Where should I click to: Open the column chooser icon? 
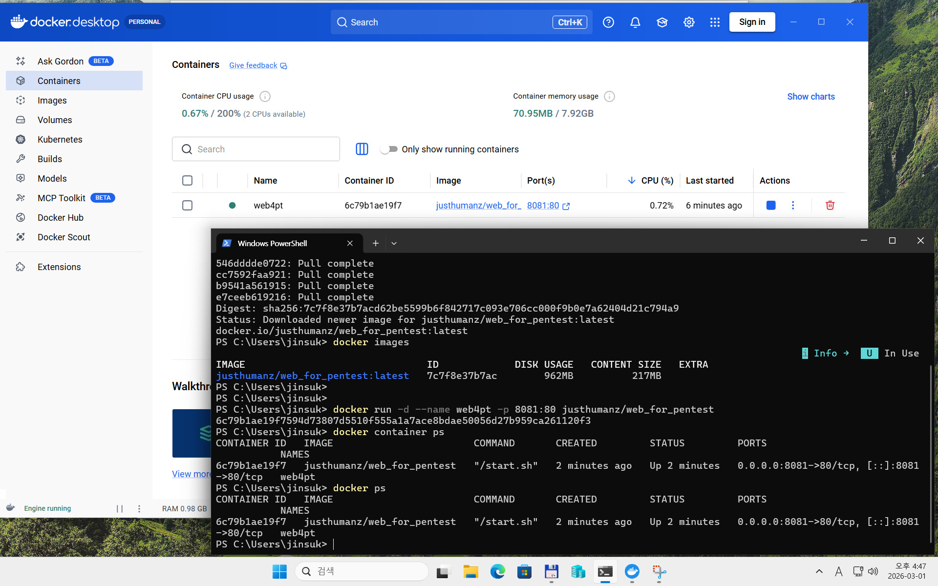pyautogui.click(x=362, y=149)
